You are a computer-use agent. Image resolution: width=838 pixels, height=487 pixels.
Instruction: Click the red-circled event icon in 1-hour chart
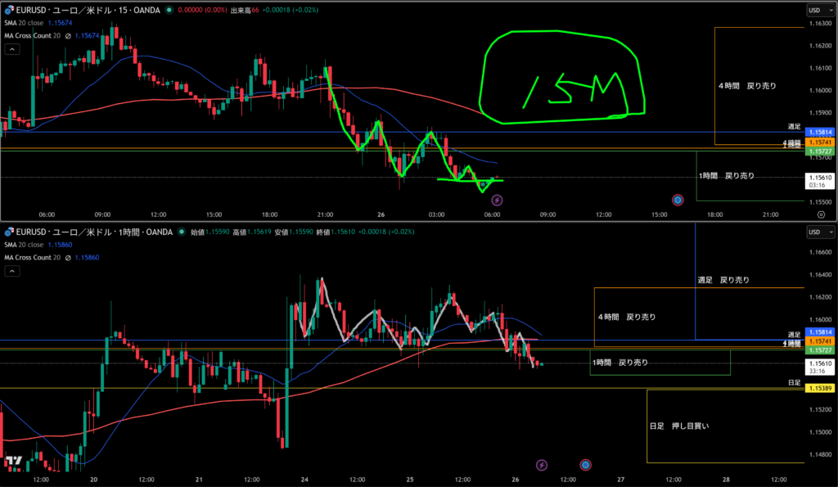tap(585, 465)
